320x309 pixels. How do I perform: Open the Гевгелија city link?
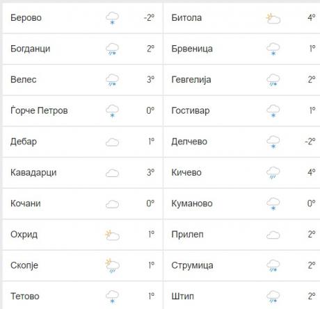pos(191,80)
